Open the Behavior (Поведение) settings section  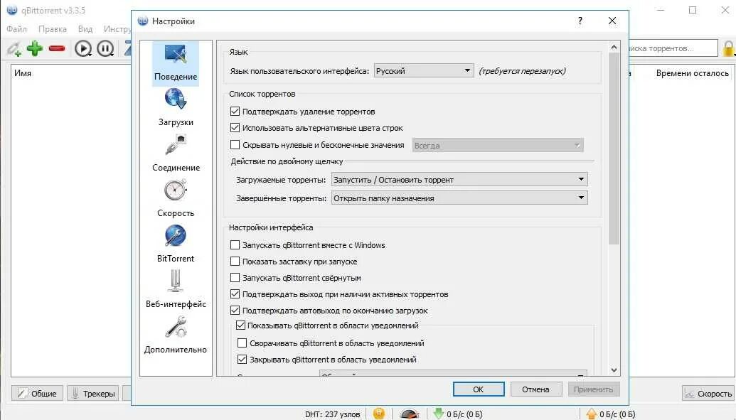click(176, 63)
